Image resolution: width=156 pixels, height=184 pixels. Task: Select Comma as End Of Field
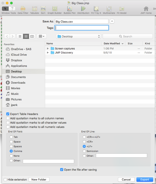(11, 151)
